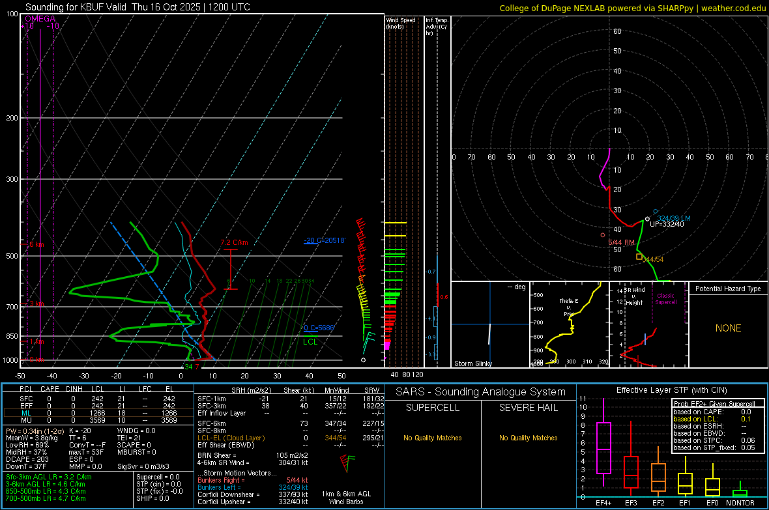The height and width of the screenshot is (510, 769).
Task: Click the Potential Hazard Type header
Action: tap(728, 289)
